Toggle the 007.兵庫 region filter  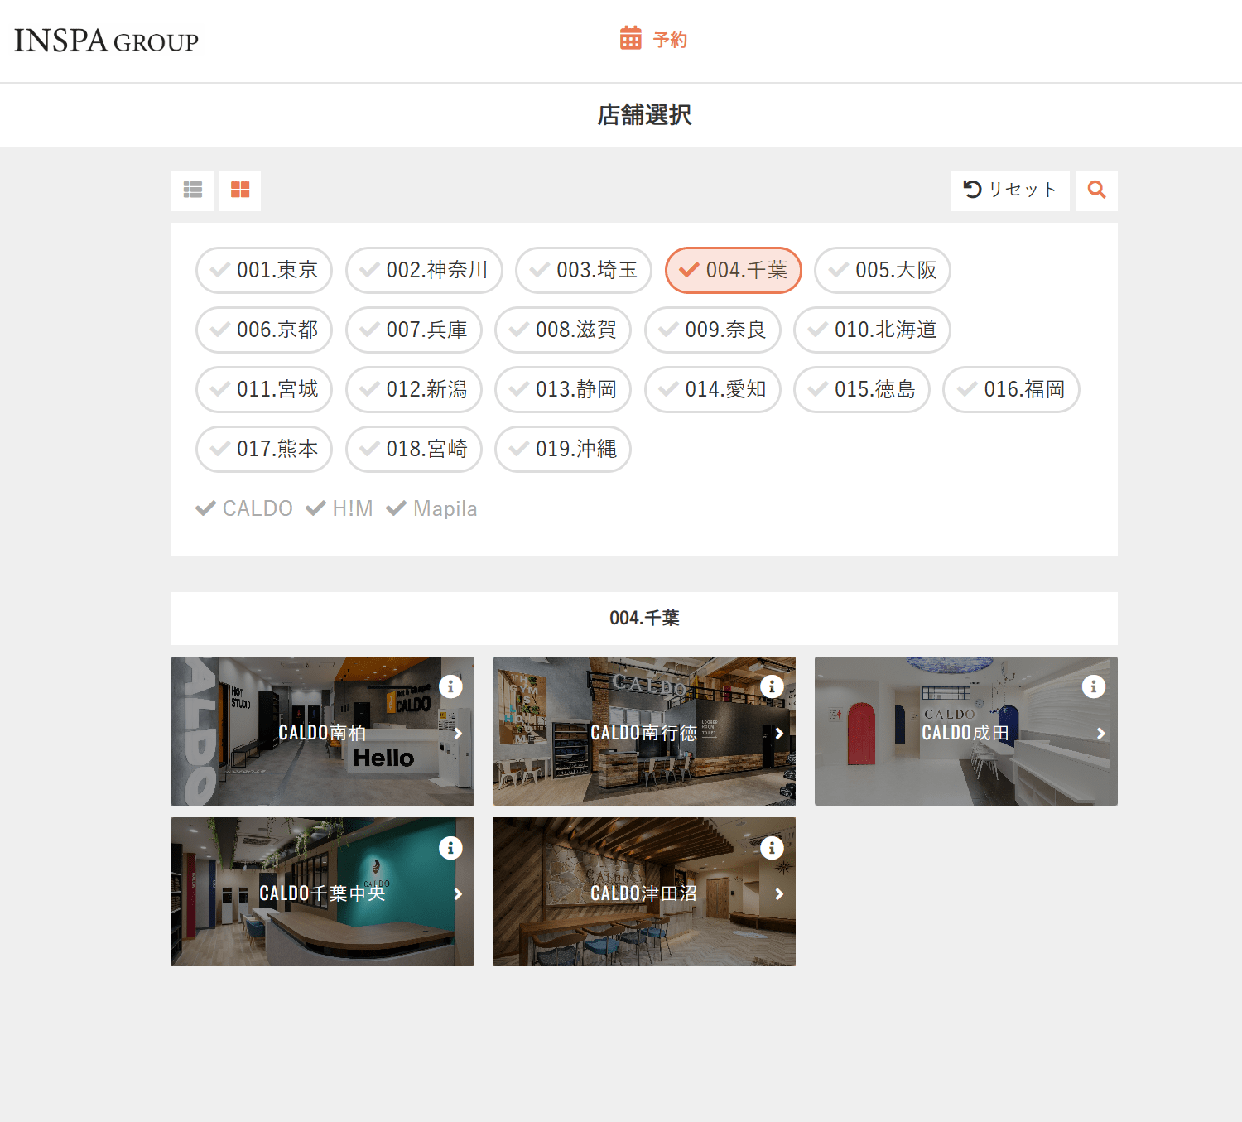(414, 330)
